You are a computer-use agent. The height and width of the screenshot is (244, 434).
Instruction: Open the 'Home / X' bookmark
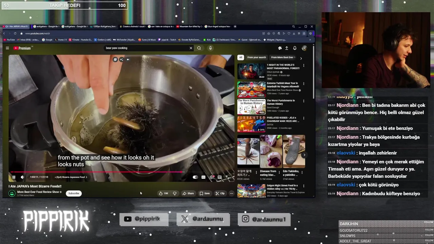pyautogui.click(x=60, y=40)
